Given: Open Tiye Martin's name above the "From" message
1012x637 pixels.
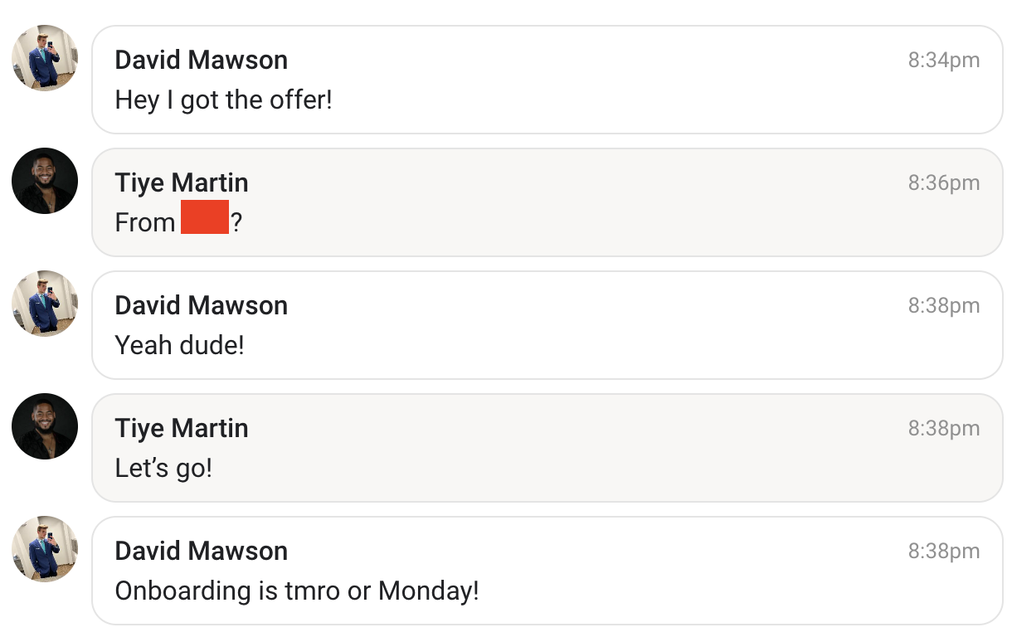Looking at the screenshot, I should tap(182, 182).
